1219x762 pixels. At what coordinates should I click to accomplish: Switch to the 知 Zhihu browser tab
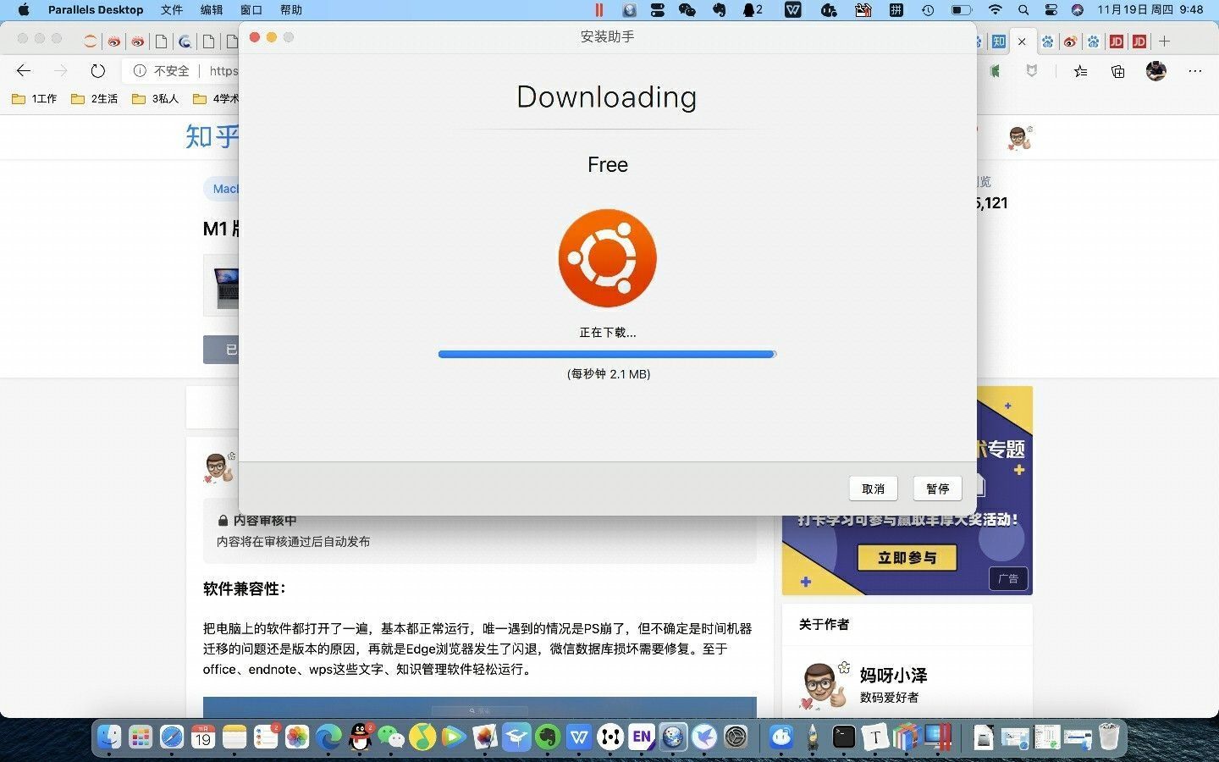(x=999, y=41)
